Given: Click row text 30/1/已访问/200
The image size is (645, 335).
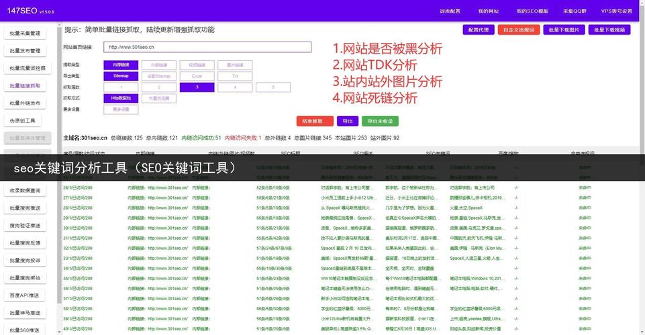Looking at the screenshot, I should (78, 228).
